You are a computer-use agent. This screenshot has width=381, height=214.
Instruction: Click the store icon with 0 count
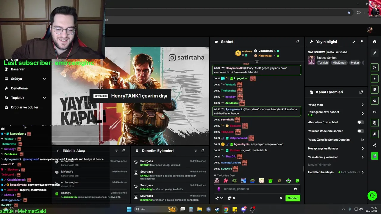(x=231, y=198)
